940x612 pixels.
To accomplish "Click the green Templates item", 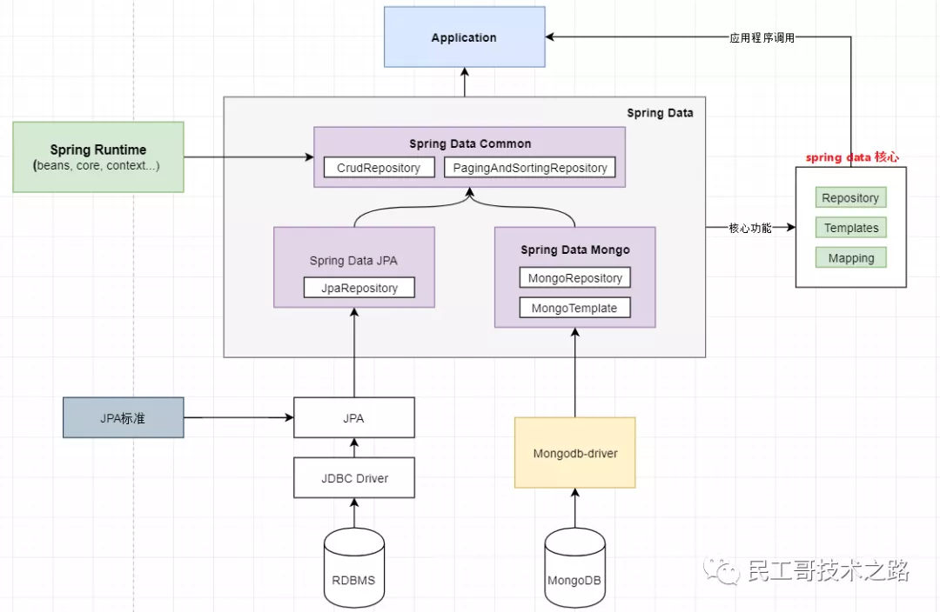I will [850, 228].
